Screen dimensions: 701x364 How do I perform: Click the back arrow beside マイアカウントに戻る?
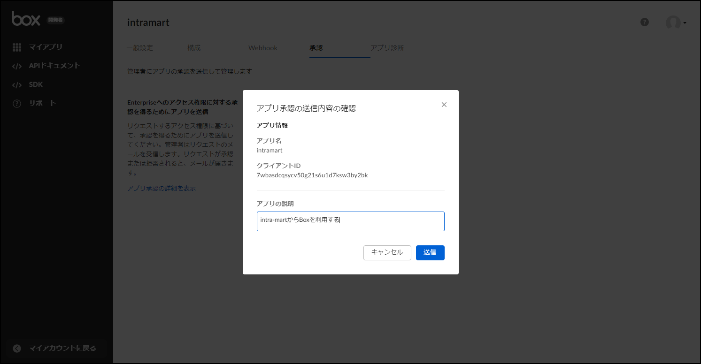click(17, 348)
